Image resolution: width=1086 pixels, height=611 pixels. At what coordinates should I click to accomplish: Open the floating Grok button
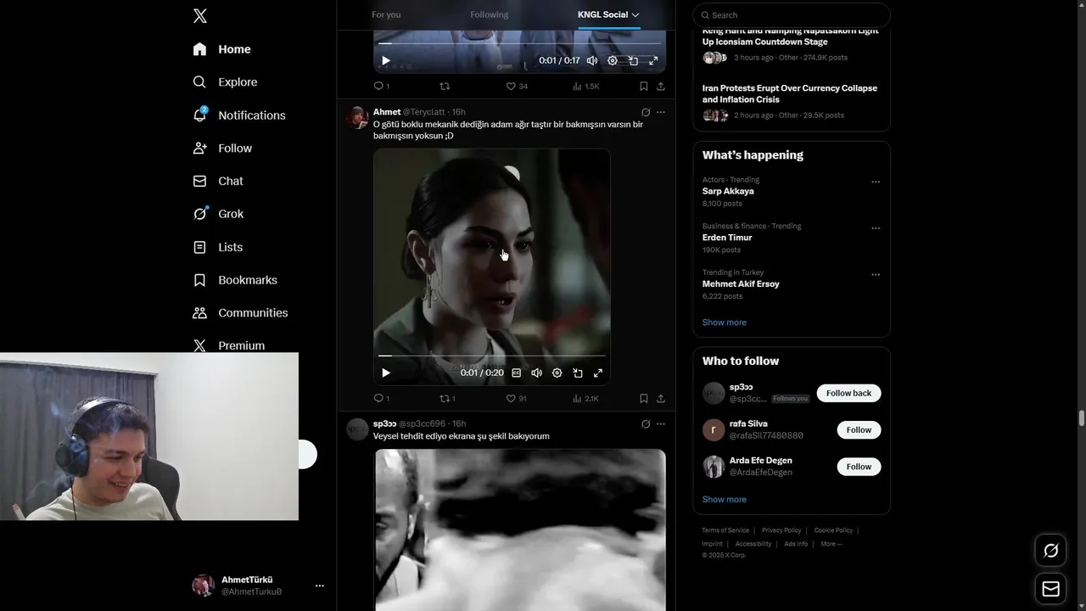pos(1051,552)
